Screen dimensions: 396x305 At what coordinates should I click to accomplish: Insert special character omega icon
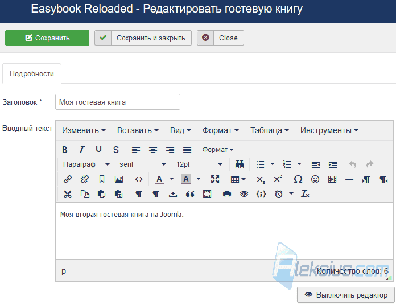(298, 179)
